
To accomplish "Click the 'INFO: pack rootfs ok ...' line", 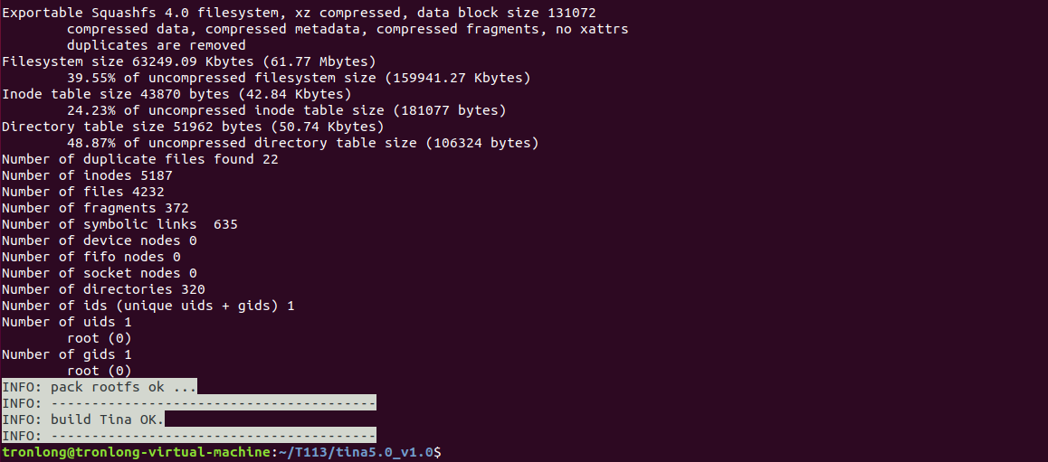I will (100, 387).
